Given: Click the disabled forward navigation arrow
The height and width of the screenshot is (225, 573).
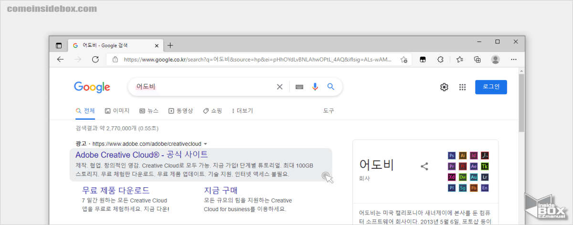Looking at the screenshot, I should click(x=78, y=60).
